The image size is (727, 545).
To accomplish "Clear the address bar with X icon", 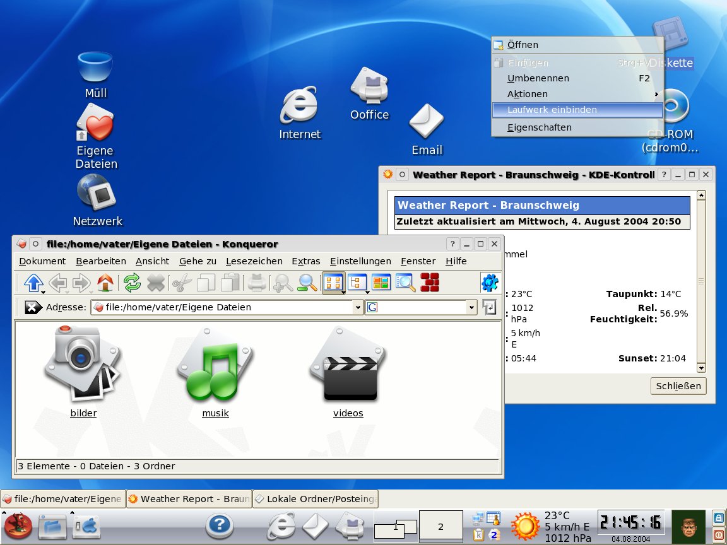I will tap(33, 307).
